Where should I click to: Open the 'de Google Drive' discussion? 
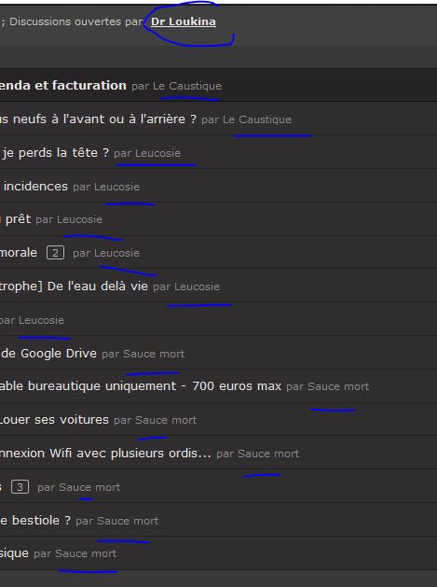pyautogui.click(x=49, y=354)
